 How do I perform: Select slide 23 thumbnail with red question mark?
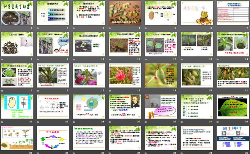pos(53,107)
